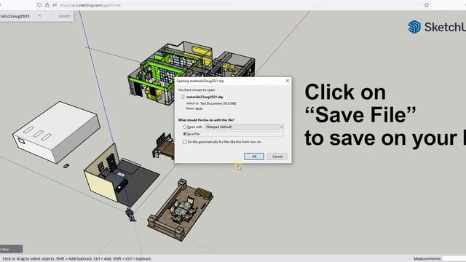
Task: Click the Redo arrow in SketchUp header
Action: pyautogui.click(x=50, y=16)
